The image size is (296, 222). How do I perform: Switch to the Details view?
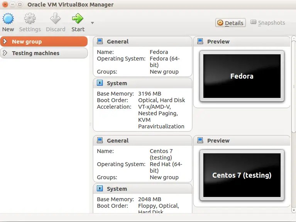[230, 23]
